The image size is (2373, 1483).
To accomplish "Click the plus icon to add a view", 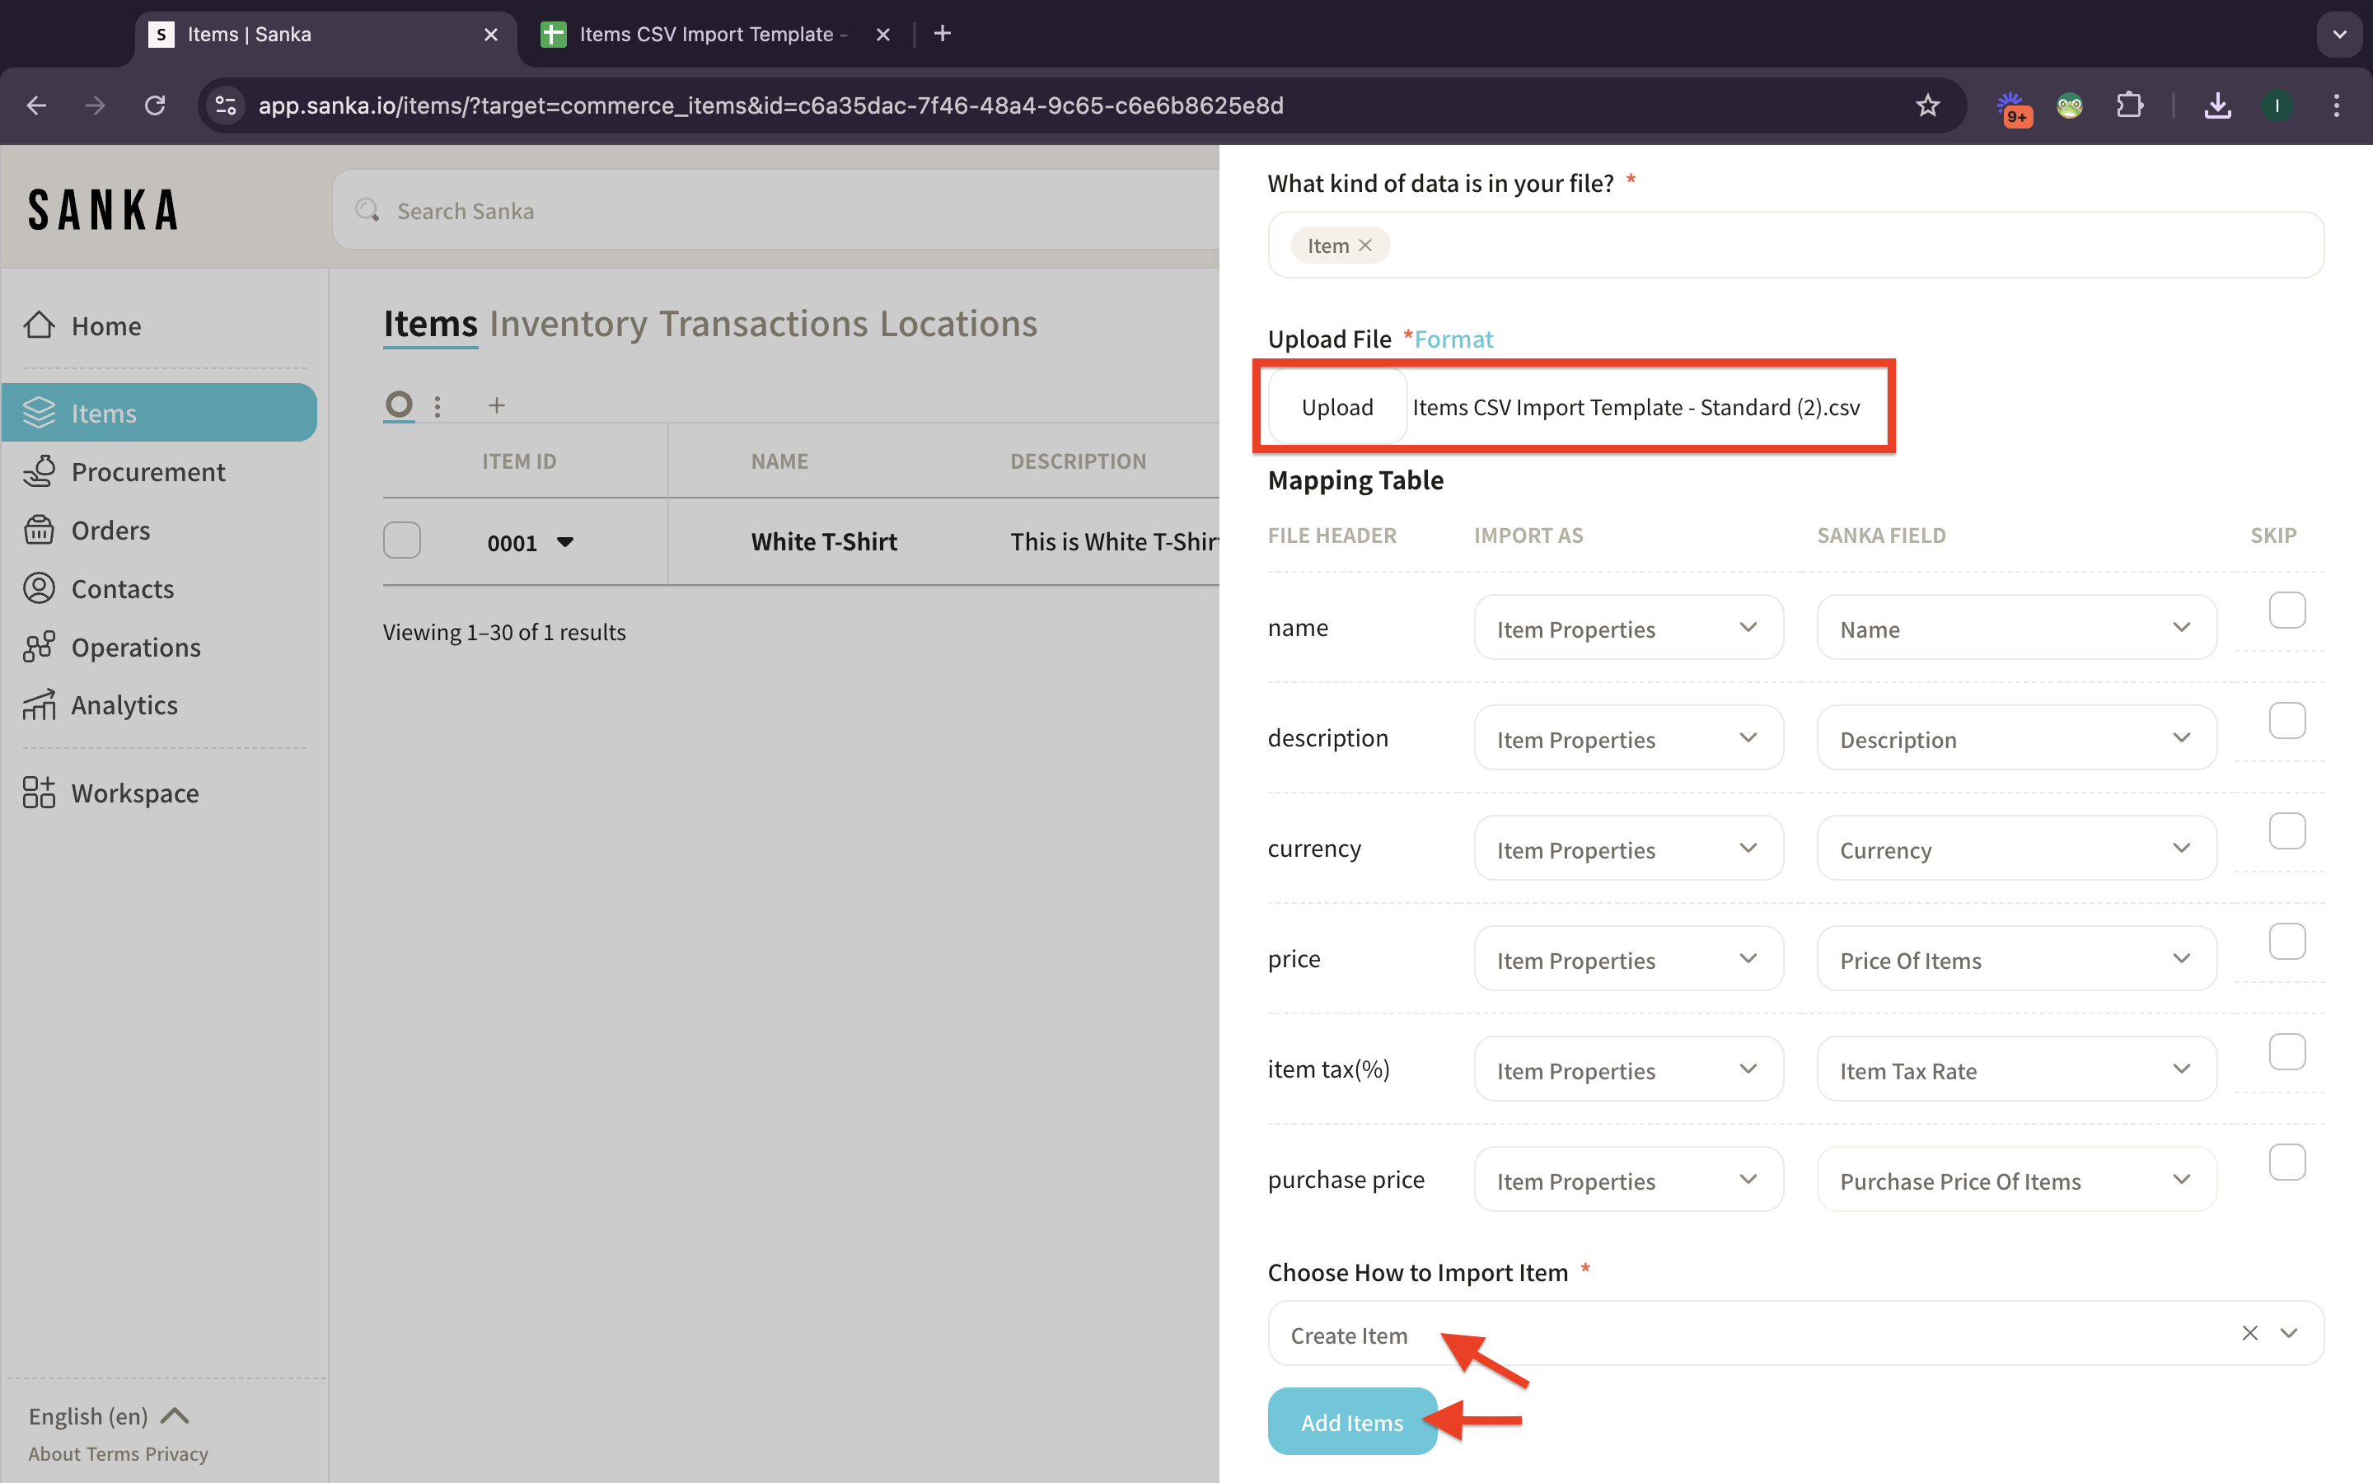I will (496, 405).
